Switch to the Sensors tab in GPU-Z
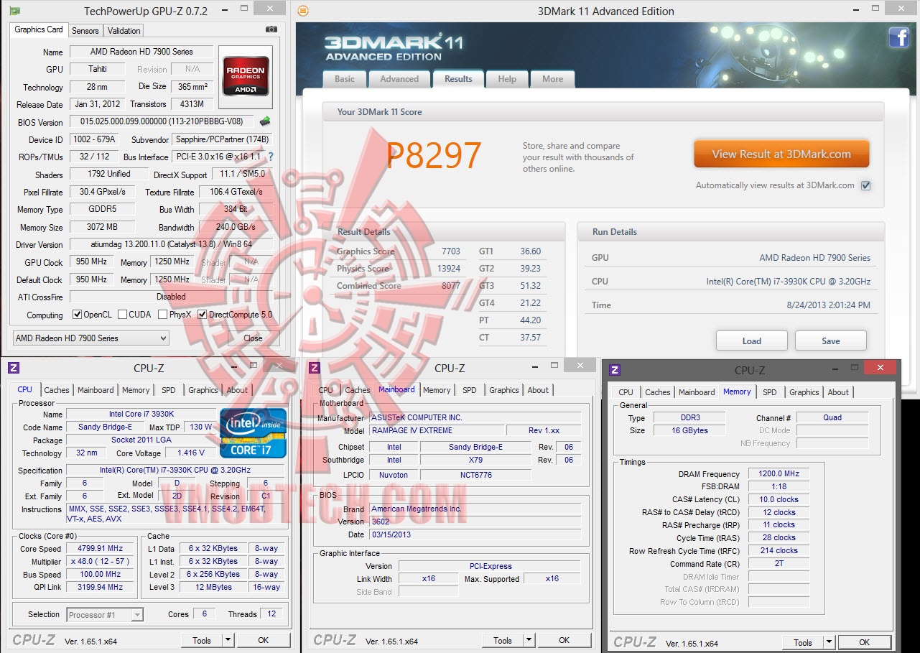The image size is (920, 653). coord(85,31)
